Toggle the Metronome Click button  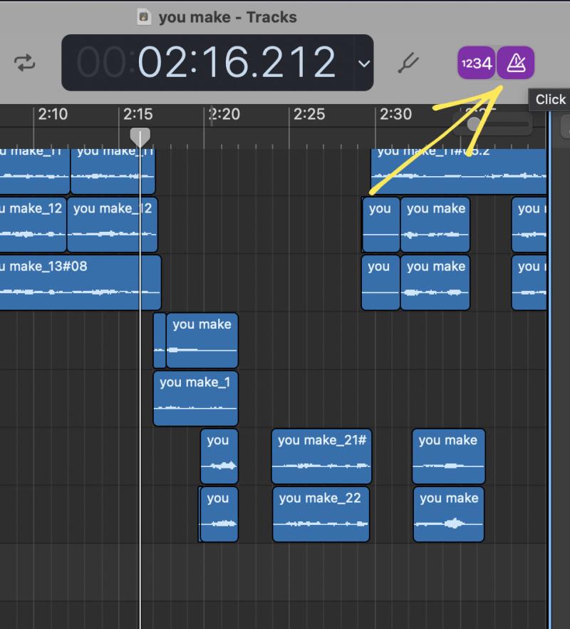pos(515,63)
